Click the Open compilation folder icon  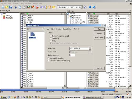pyautogui.click(x=7, y=7)
